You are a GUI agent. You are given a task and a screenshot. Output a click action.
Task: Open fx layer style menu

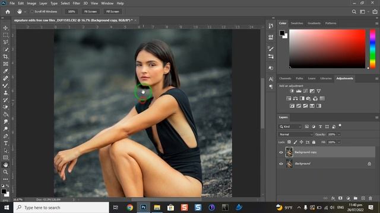click(x=333, y=198)
